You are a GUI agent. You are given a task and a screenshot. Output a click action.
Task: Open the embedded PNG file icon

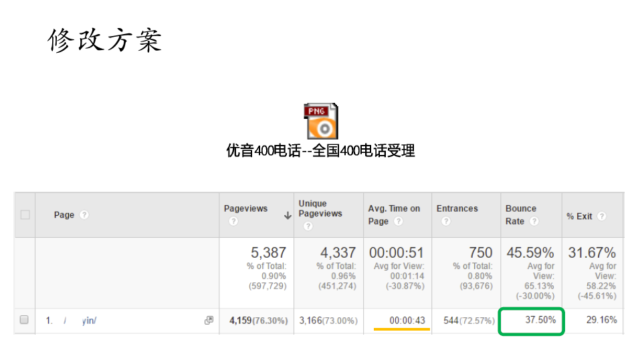320,121
